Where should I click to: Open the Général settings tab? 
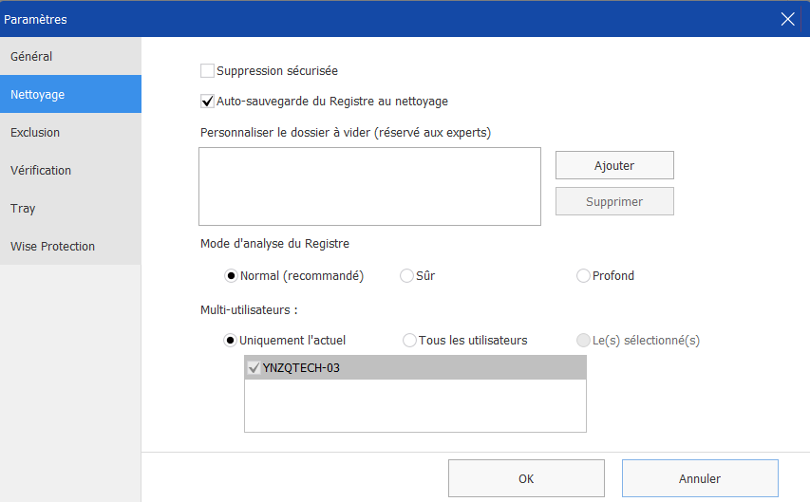70,56
